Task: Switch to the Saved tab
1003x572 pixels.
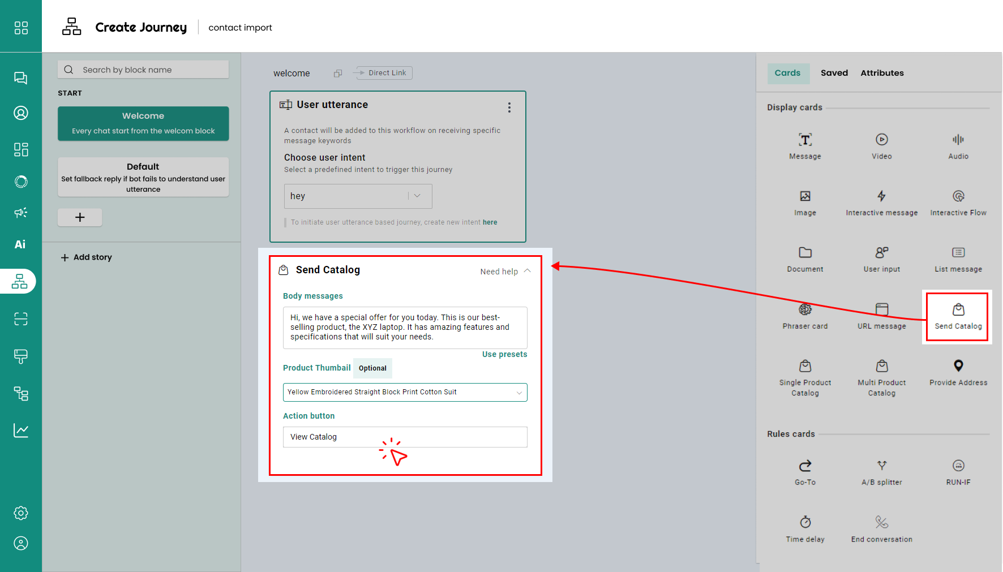Action: click(834, 73)
